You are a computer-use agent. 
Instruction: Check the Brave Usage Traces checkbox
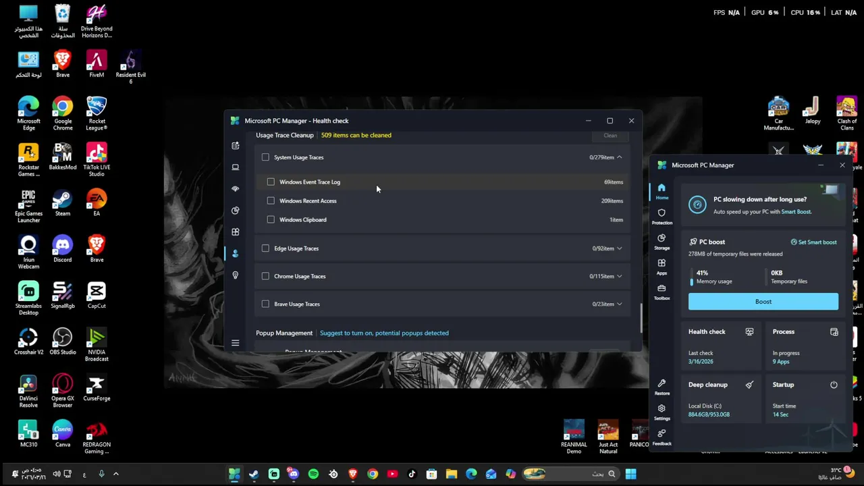tap(265, 304)
